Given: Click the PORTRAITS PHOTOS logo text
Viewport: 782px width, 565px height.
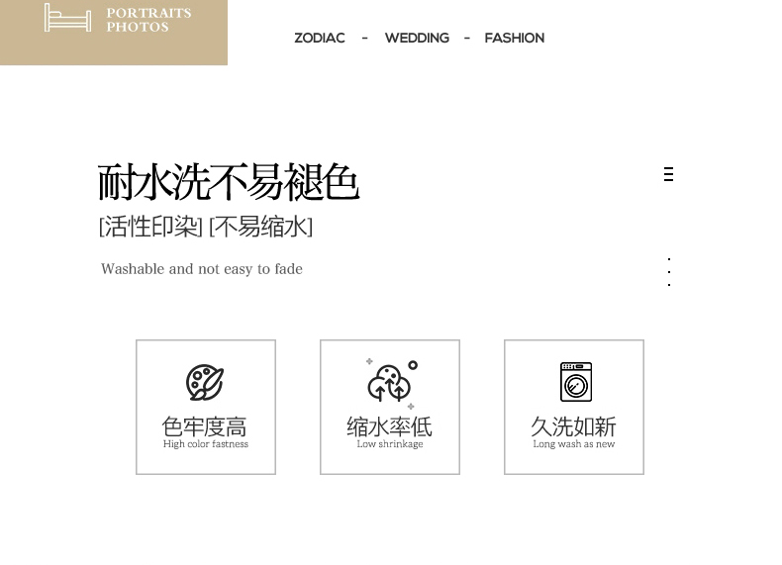Looking at the screenshot, I should [148, 20].
